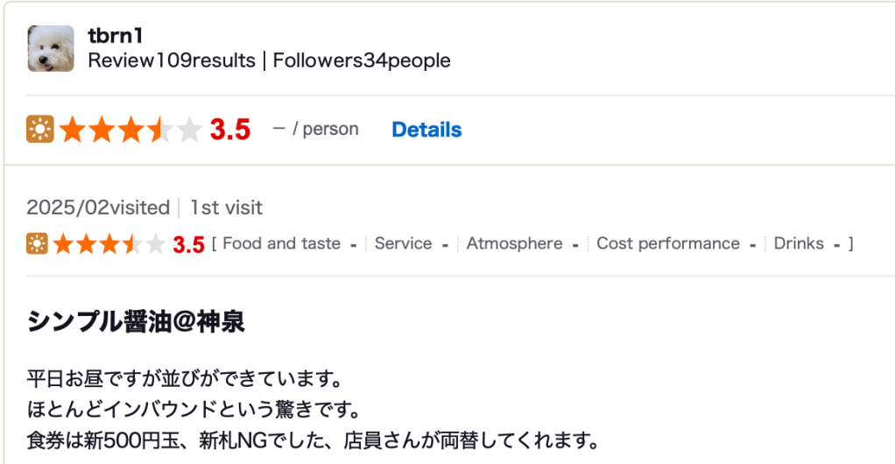895x464 pixels.
Task: Click the review title シンプル醤油@神泉
Action: pos(136,322)
